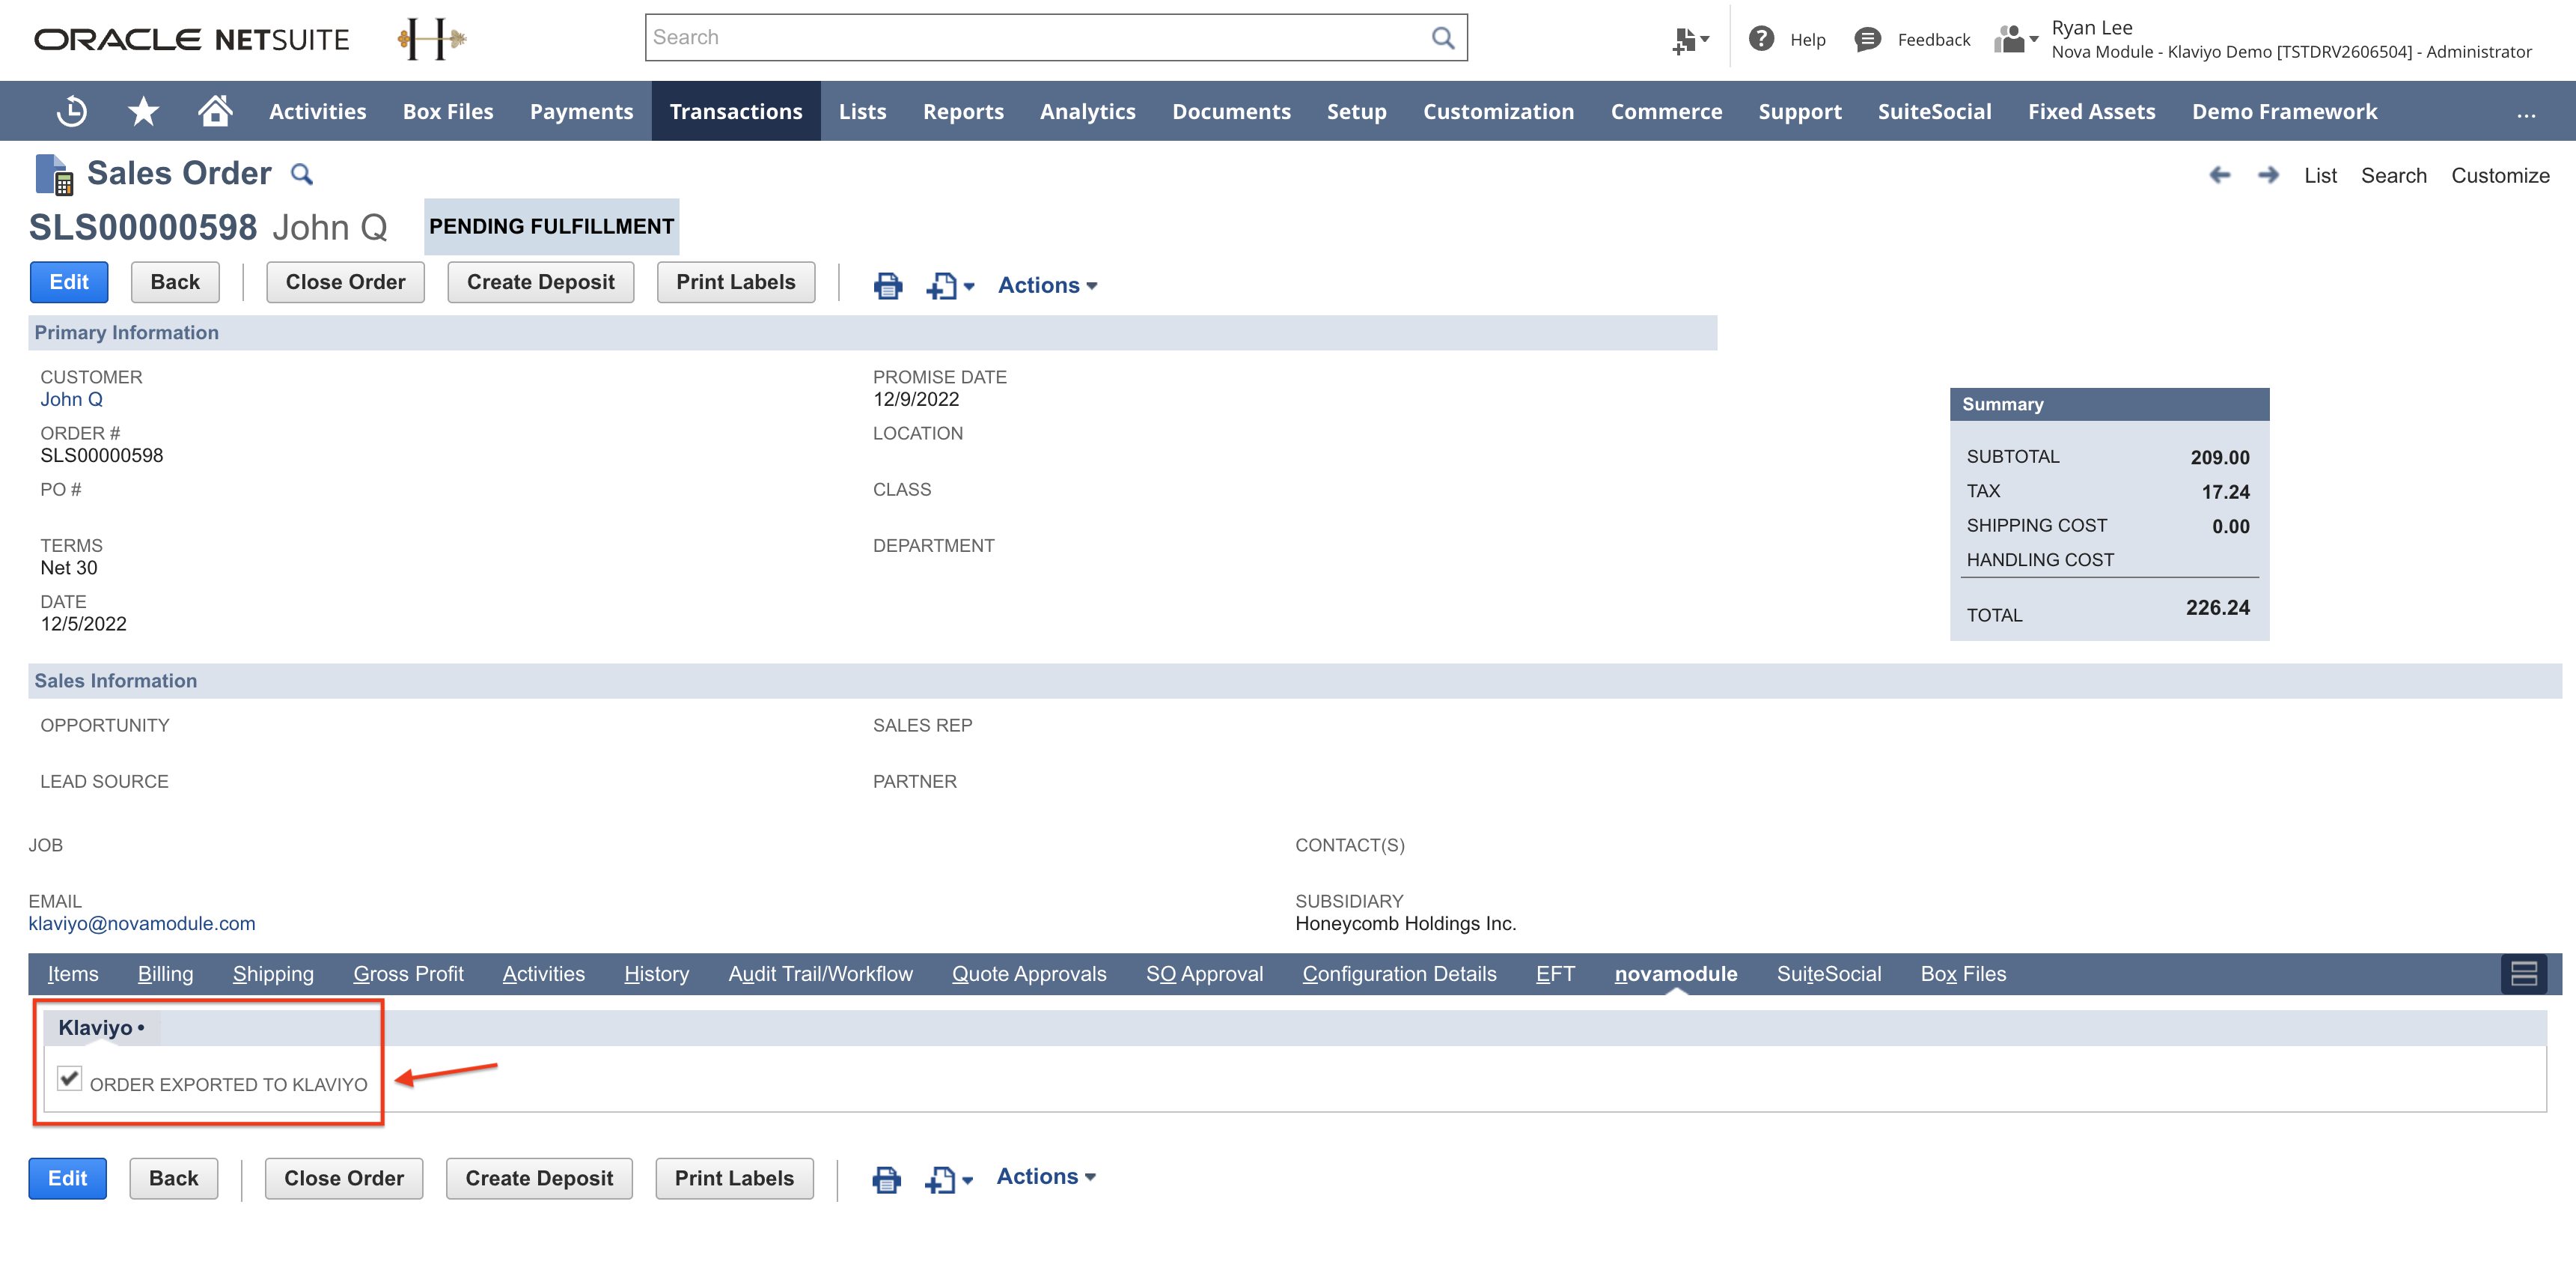Image resolution: width=2576 pixels, height=1288 pixels.
Task: Click the search magnifier in global search bar
Action: click(1442, 38)
